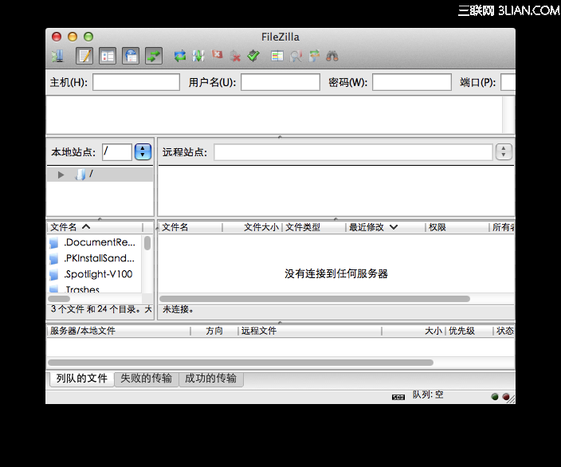This screenshot has height=467, width=561.
Task: Click the message log area
Action: coord(274,116)
